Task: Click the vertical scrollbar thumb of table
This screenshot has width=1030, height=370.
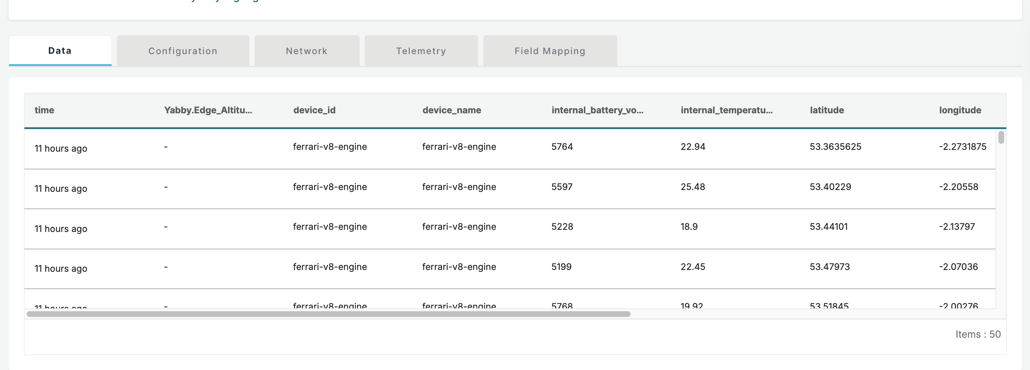Action: pyautogui.click(x=1001, y=137)
